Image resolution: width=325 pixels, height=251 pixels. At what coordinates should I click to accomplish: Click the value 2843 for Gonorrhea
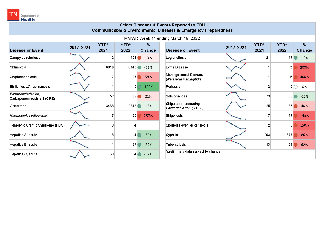132,106
